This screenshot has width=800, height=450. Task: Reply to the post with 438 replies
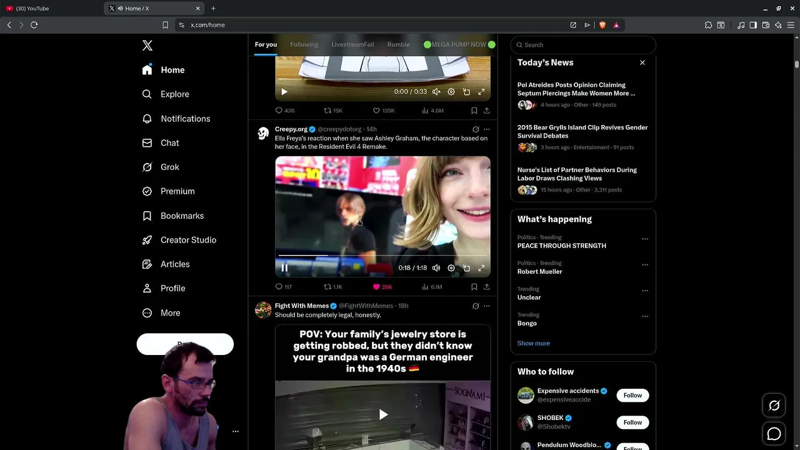click(x=285, y=111)
